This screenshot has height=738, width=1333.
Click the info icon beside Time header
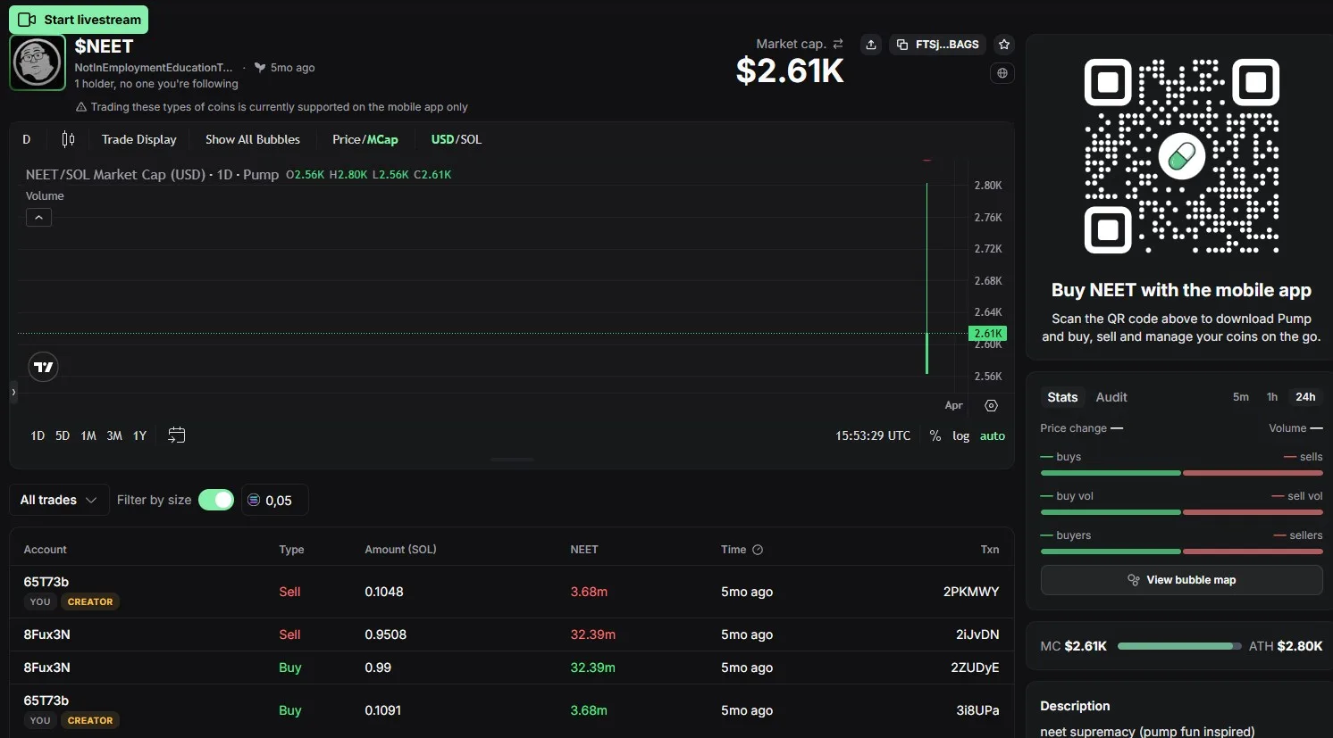pos(758,550)
